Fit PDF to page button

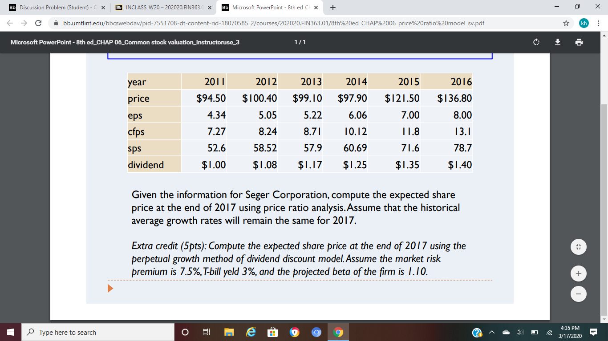click(578, 246)
